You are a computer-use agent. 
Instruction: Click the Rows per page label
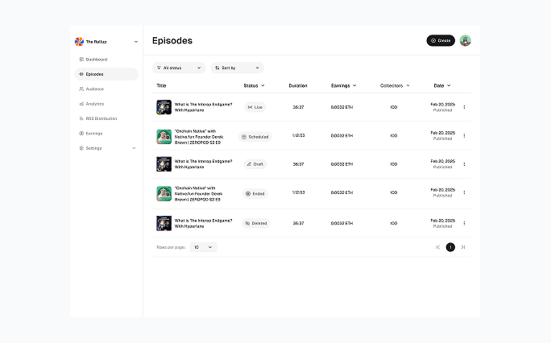pyautogui.click(x=171, y=247)
